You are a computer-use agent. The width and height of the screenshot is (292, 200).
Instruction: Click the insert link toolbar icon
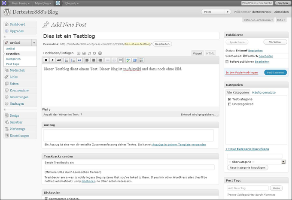pos(107,60)
